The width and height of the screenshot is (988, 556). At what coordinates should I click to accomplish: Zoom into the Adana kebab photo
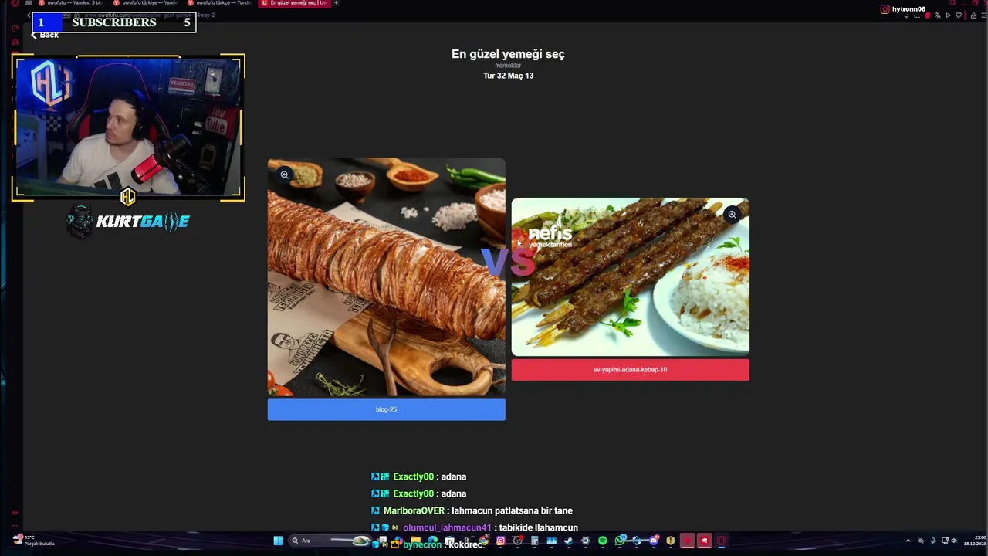tap(732, 215)
